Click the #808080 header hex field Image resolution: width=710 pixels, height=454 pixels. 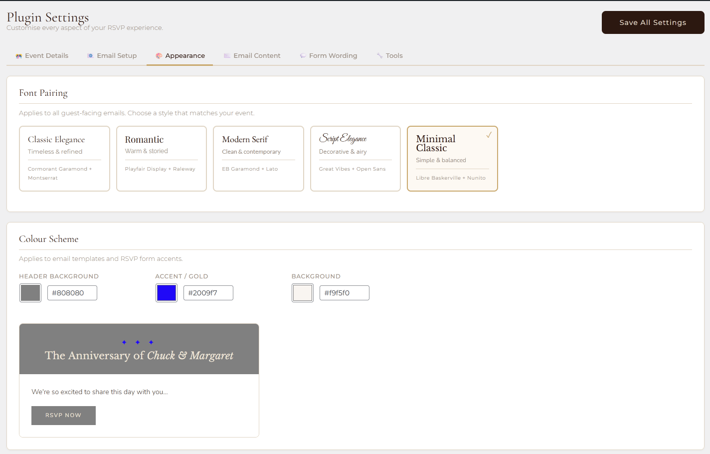click(72, 293)
